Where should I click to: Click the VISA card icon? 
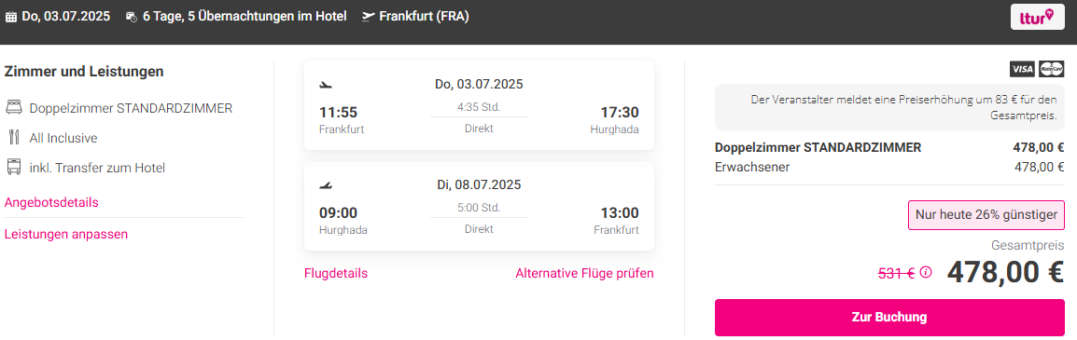click(1023, 69)
